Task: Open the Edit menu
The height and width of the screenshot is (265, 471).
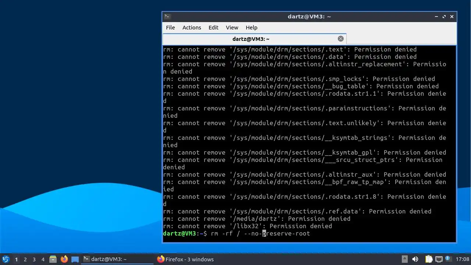Action: tap(213, 28)
